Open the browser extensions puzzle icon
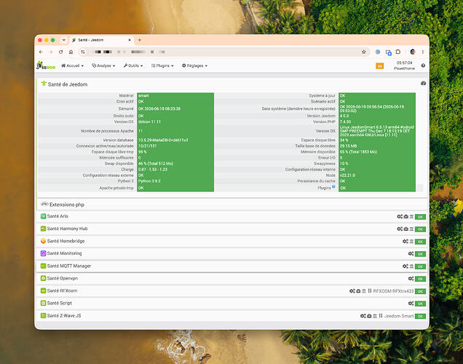The image size is (463, 364). (x=398, y=52)
